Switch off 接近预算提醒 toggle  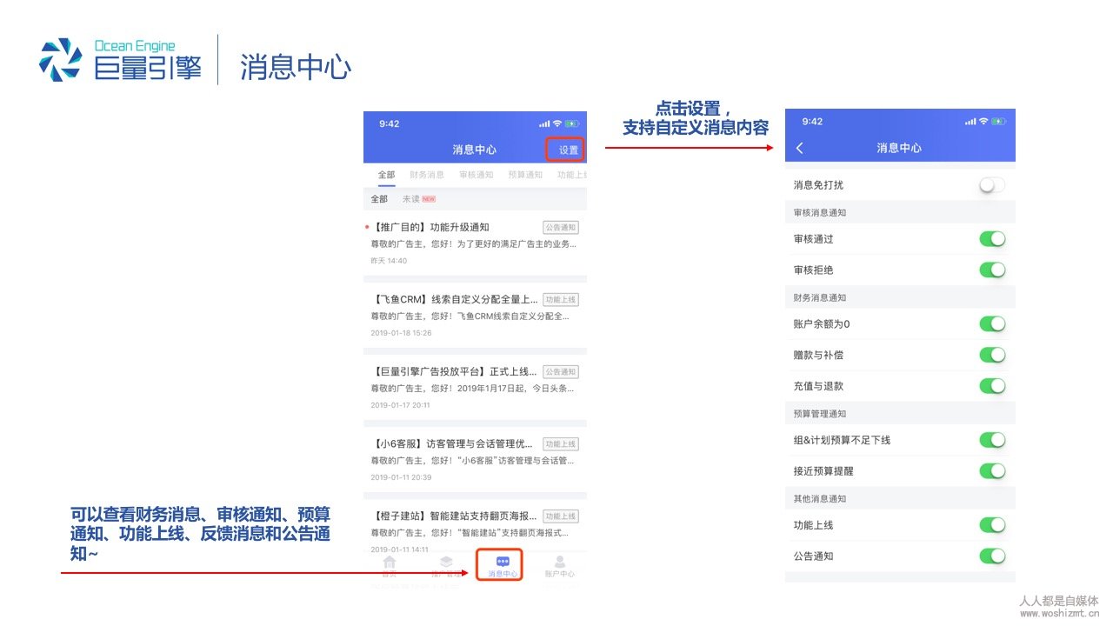click(991, 471)
